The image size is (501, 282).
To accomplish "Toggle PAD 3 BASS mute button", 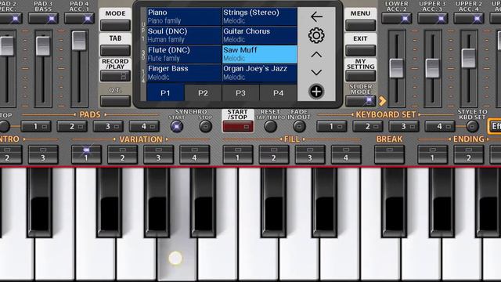I will tap(44, 19).
